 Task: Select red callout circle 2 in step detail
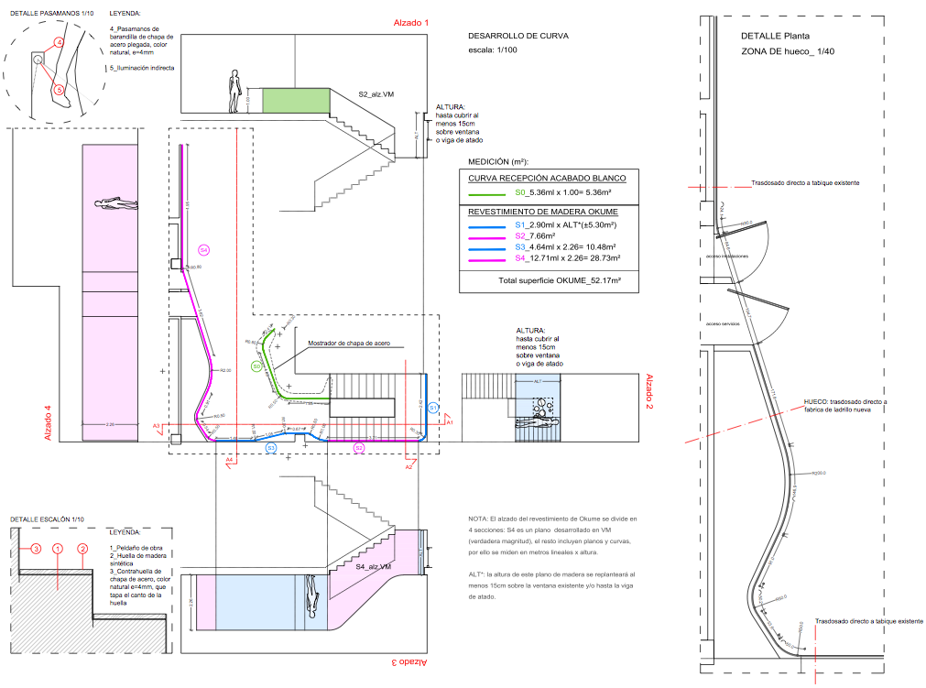[82, 549]
